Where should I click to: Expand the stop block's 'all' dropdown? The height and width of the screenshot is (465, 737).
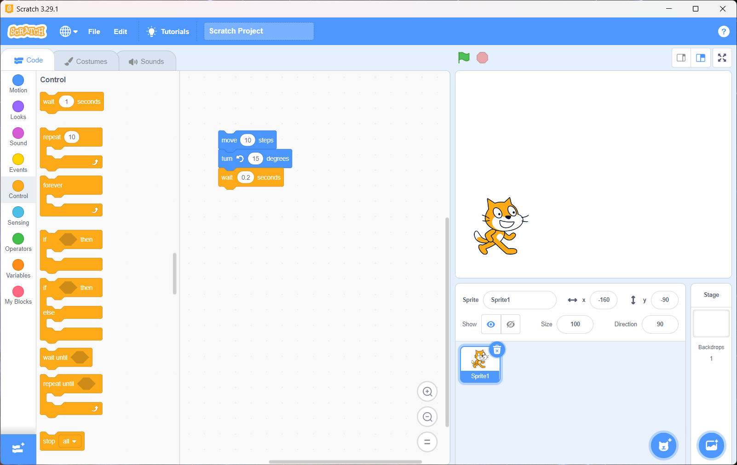pos(70,442)
